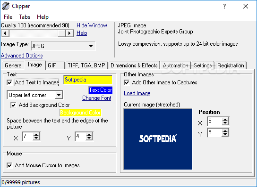Screen dimensions: 257x187
Task: Click the Clipper app icon in title bar
Action: 5,6
